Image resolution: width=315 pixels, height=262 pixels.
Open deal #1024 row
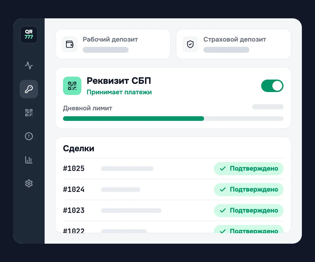(x=173, y=189)
